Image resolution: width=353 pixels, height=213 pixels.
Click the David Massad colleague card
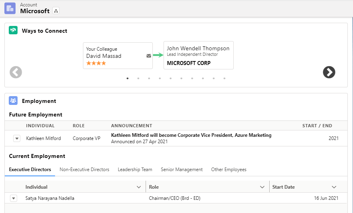(118, 55)
